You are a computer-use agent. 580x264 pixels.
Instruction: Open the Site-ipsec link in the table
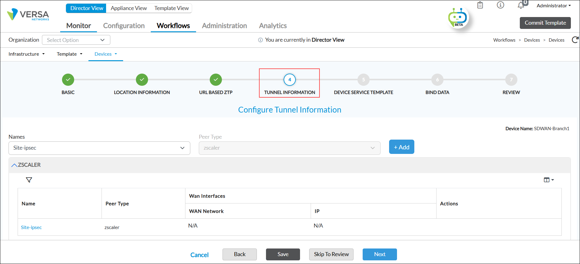coord(31,228)
